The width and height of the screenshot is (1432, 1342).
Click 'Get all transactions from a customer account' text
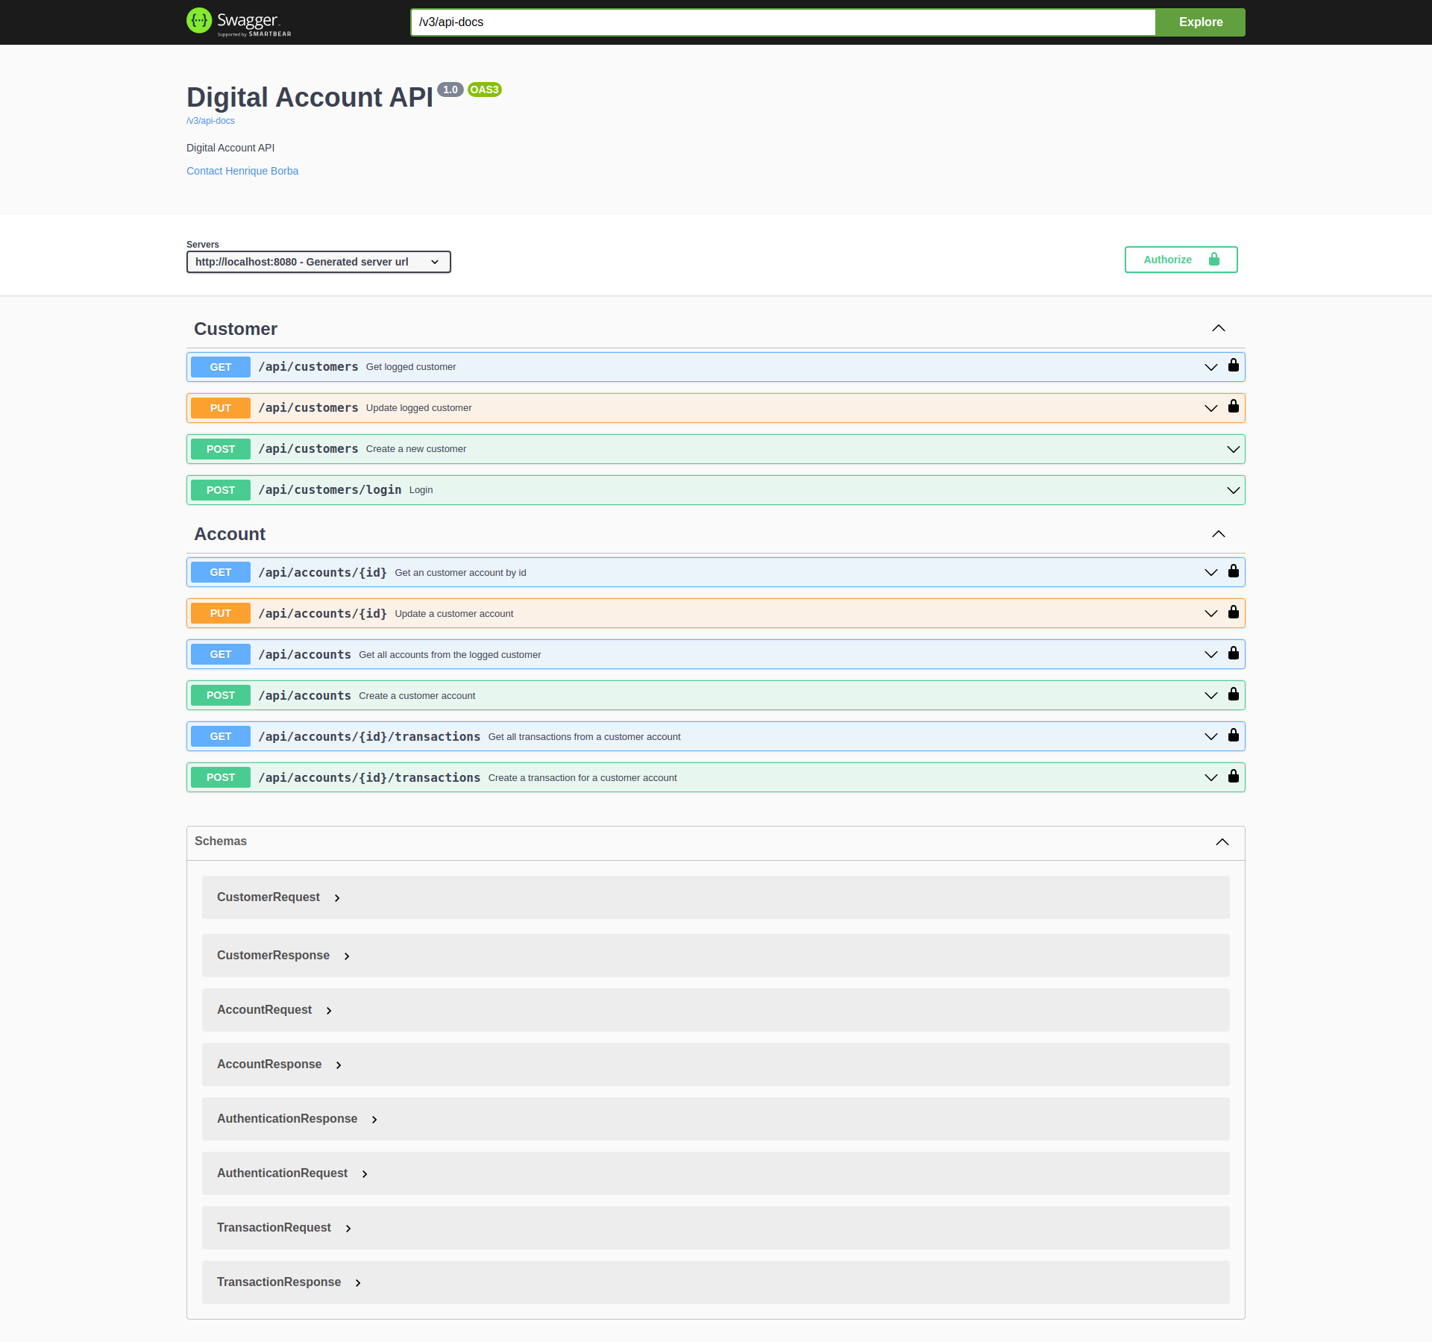(x=584, y=737)
